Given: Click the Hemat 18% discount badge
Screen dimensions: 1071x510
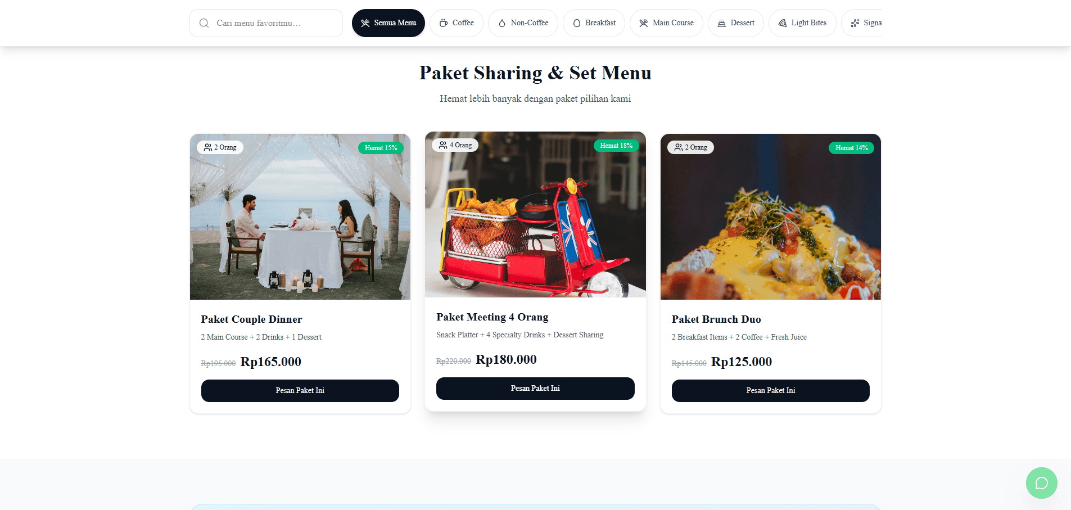Looking at the screenshot, I should pyautogui.click(x=616, y=146).
